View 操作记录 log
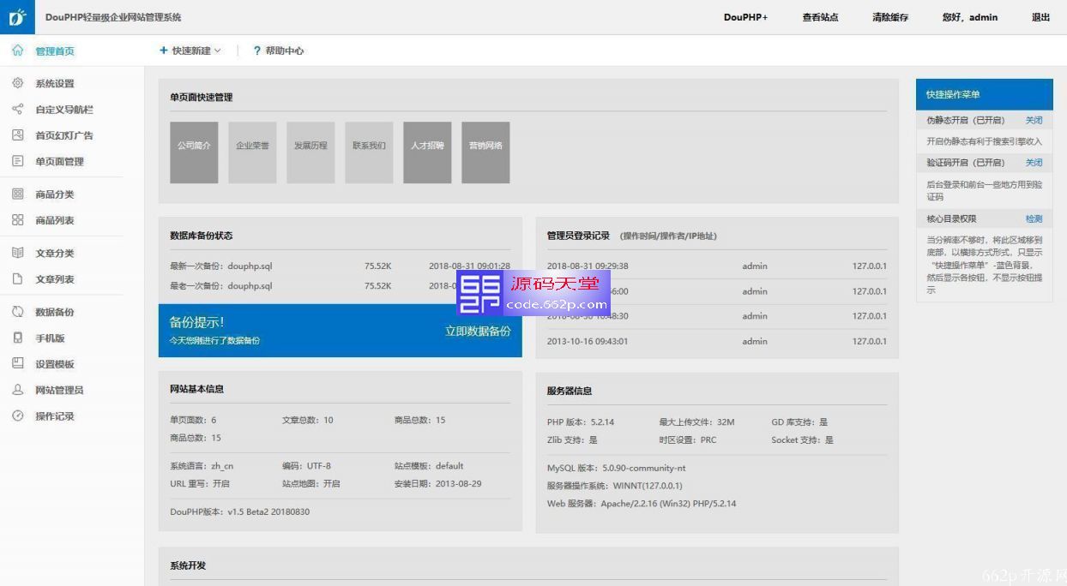Image resolution: width=1067 pixels, height=586 pixels. click(55, 416)
